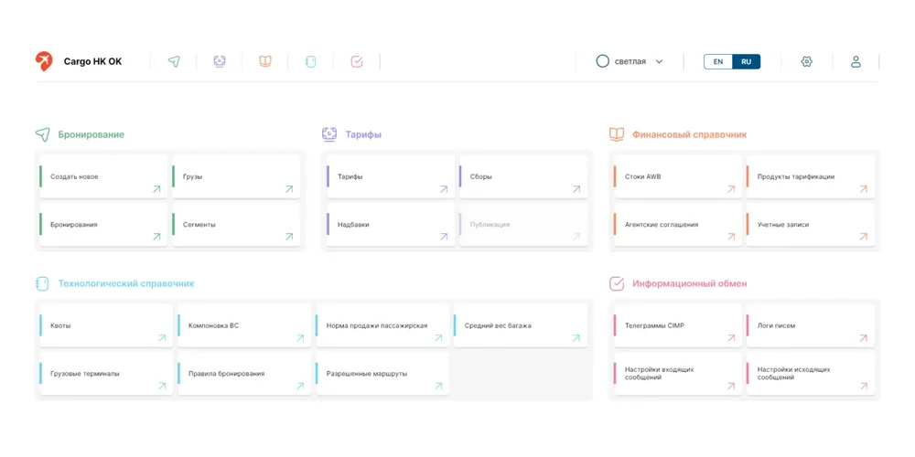Click the theme circle indicator next to светлая

tap(602, 61)
